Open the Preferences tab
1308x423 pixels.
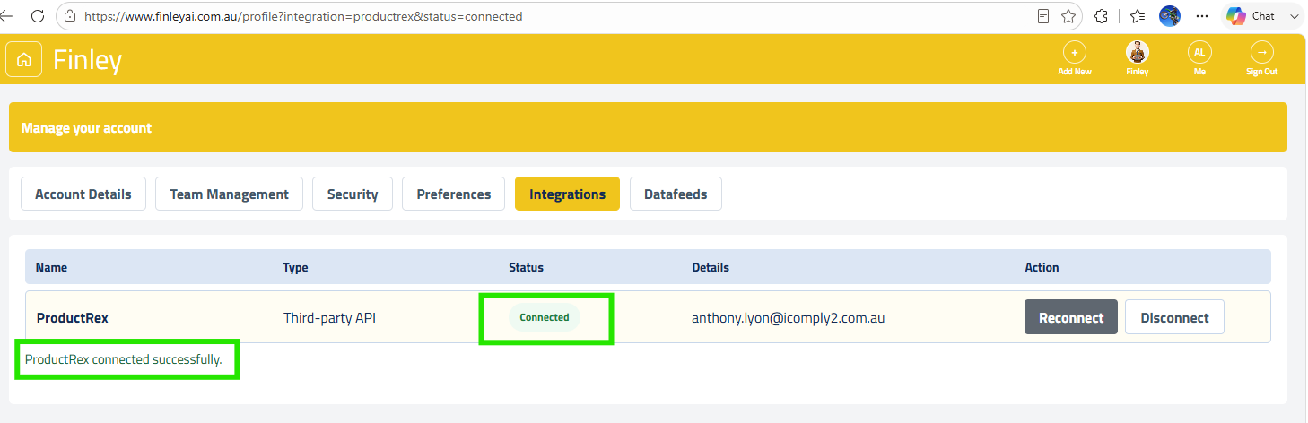(x=454, y=194)
